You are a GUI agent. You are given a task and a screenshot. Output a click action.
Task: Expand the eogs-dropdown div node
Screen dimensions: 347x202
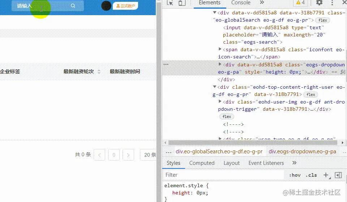[220, 64]
